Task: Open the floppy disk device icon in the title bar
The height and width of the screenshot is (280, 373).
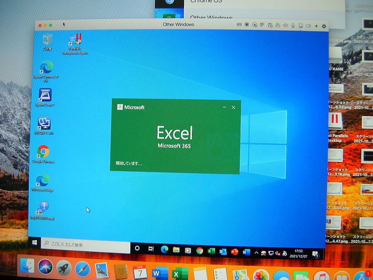Action: (x=270, y=25)
